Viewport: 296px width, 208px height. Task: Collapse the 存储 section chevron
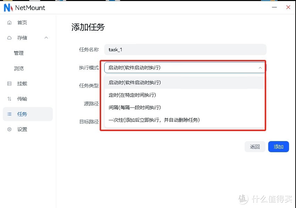click(46, 37)
